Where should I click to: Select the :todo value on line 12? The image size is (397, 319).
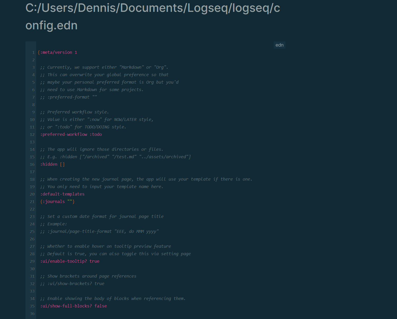pyautogui.click(x=96, y=134)
